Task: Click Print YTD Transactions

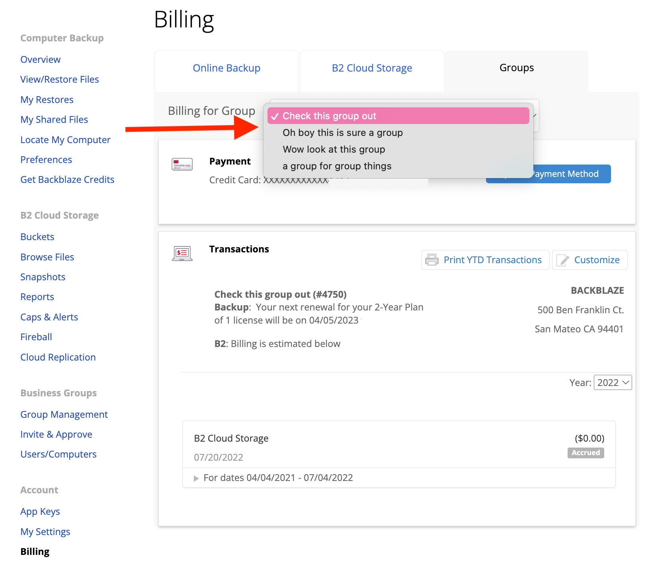Action: coord(485,260)
